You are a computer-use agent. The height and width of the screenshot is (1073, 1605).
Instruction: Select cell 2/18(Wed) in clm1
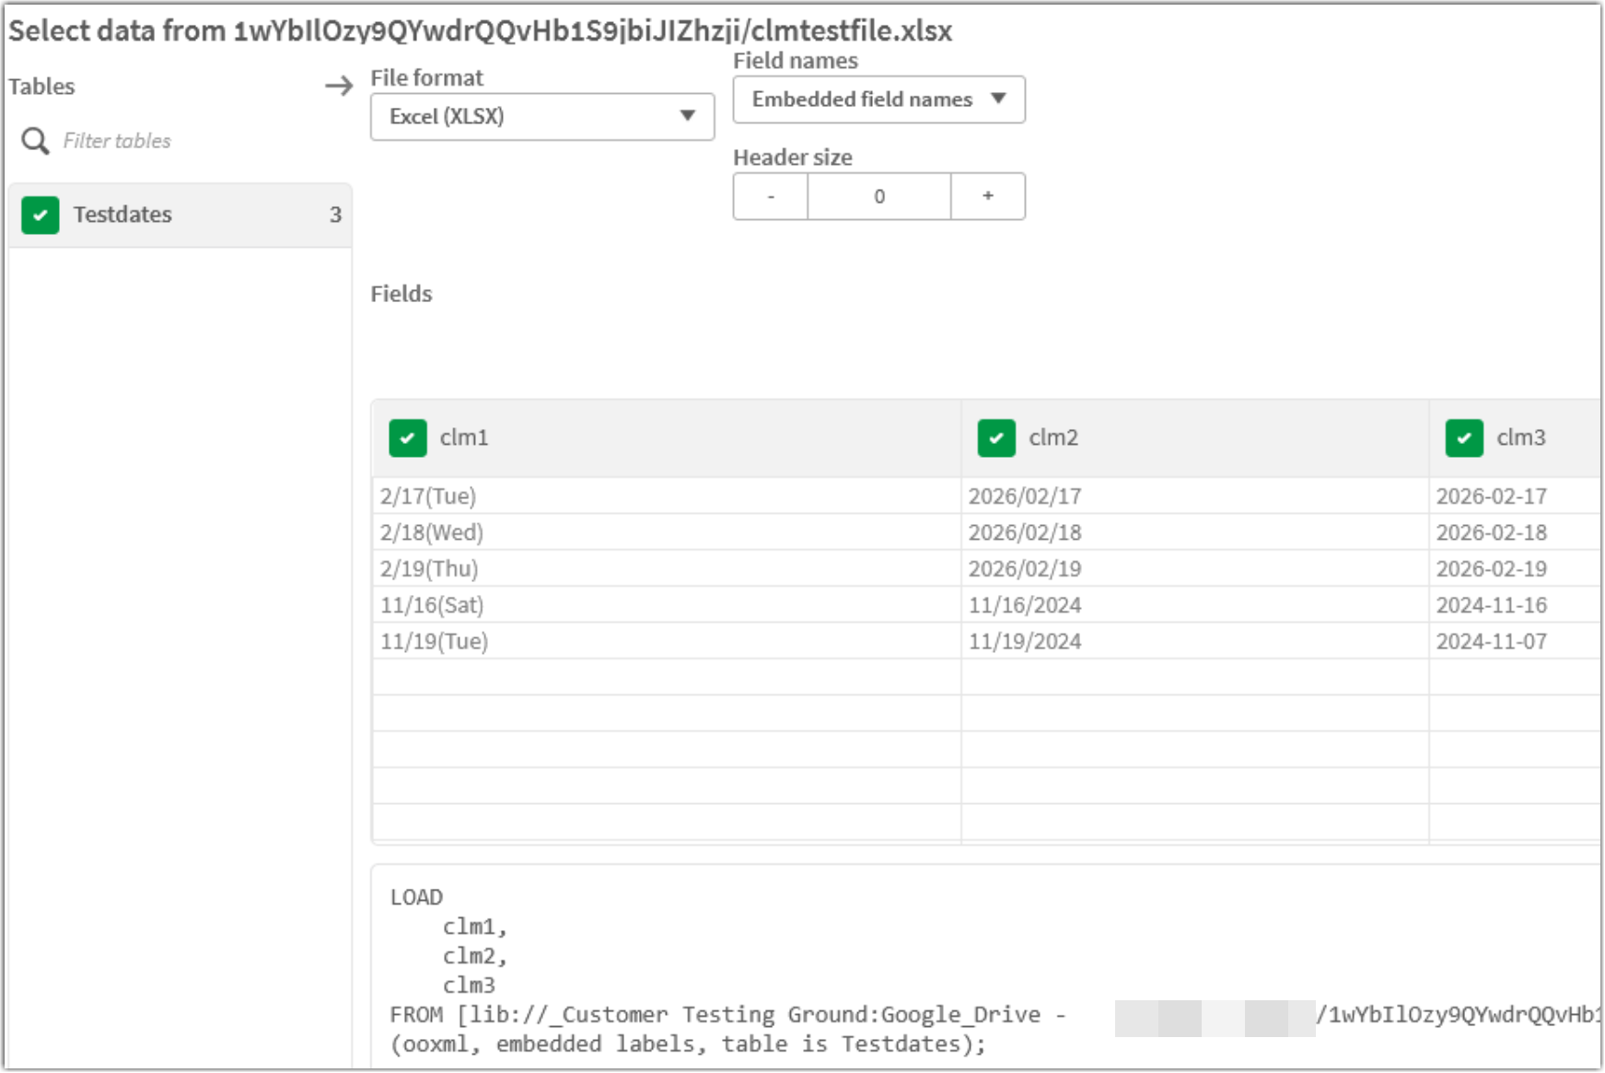pos(667,532)
